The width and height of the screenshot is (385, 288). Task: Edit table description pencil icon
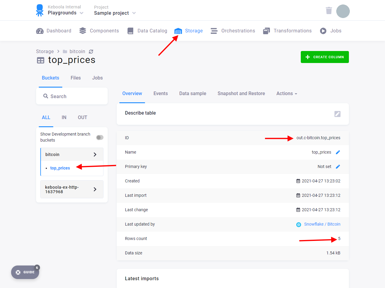[337, 114]
